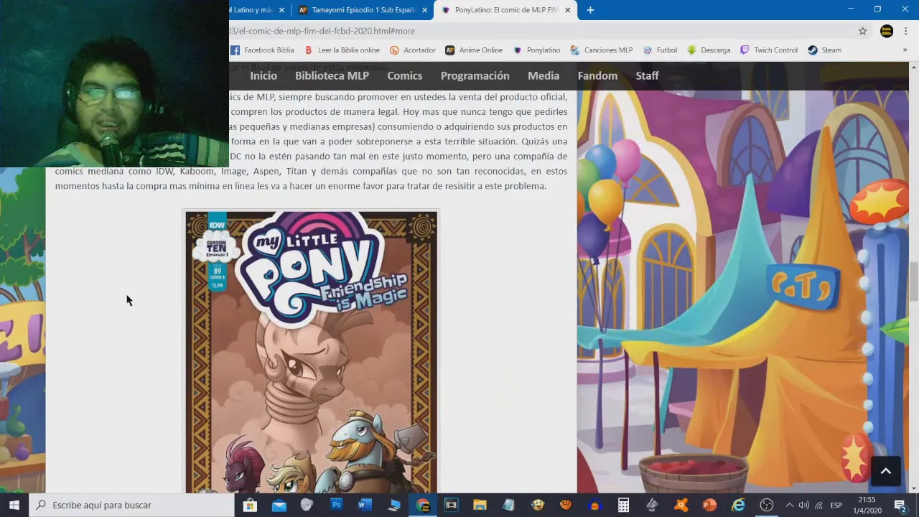Open the Canciones MLP bookmark

tap(601, 50)
